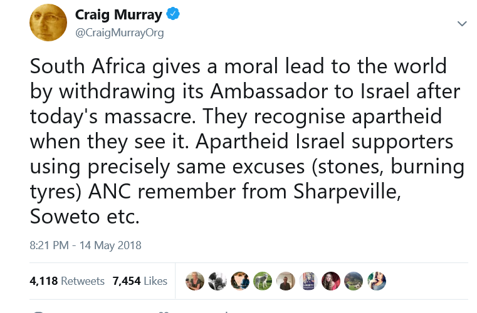
Task: Open Craig Murray display name link
Action: [x=118, y=15]
